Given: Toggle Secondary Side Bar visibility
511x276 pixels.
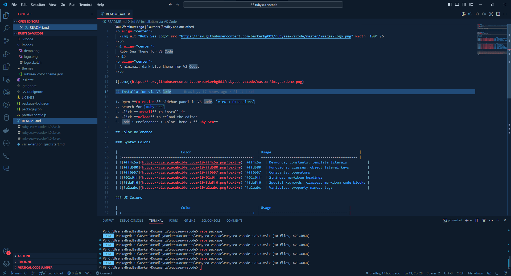Looking at the screenshot, I should point(464,5).
